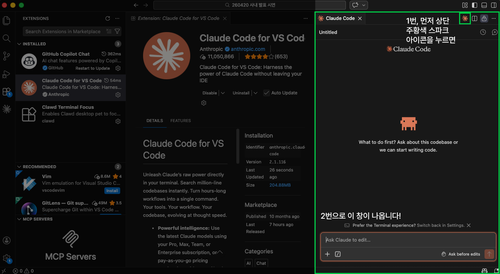
Task: Clear the extensions search results
Action: tap(108, 31)
